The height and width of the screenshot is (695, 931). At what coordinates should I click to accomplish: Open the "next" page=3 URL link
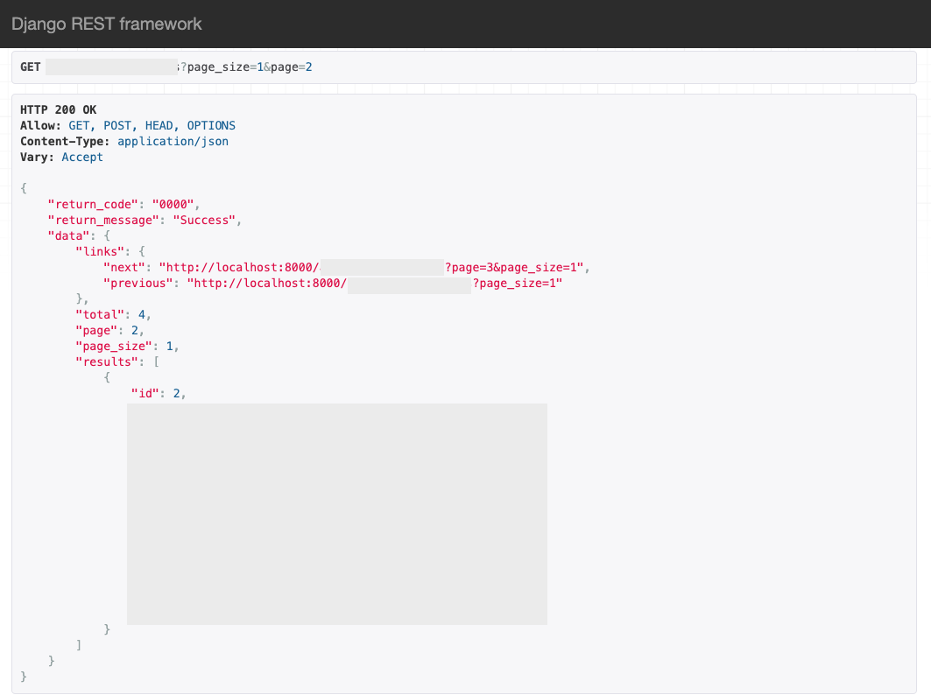point(371,268)
